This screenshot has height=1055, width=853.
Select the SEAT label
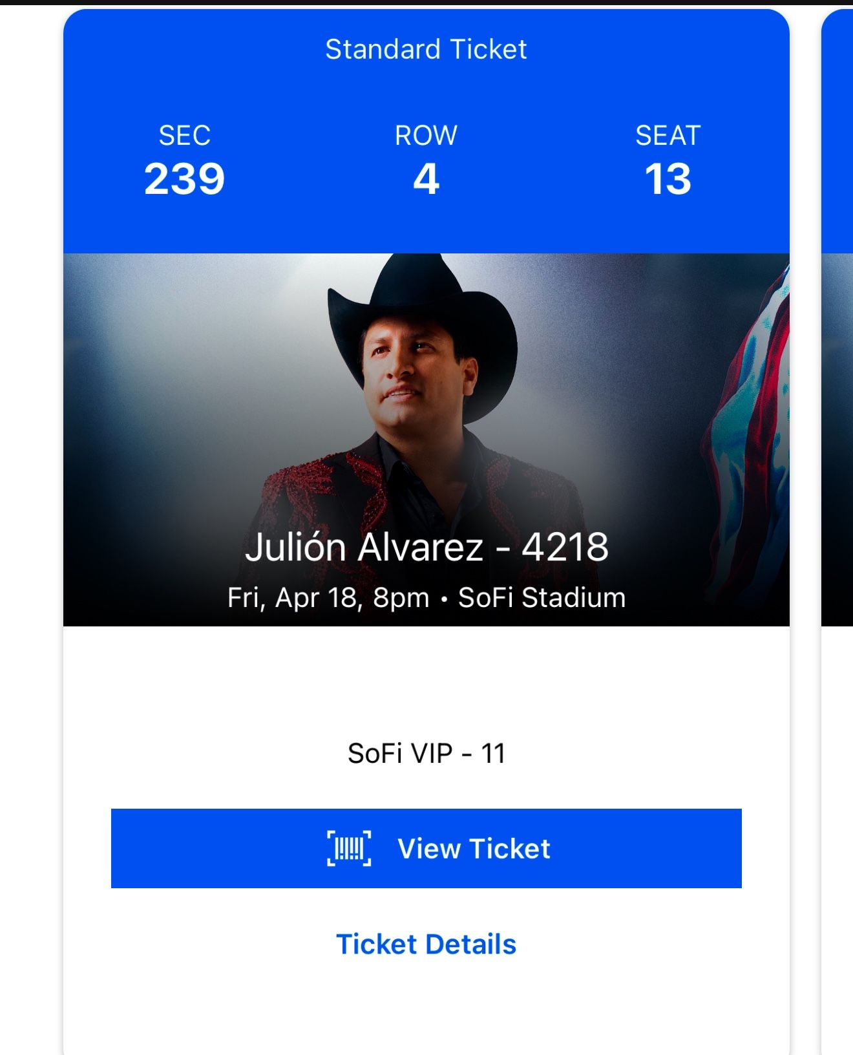tap(668, 136)
